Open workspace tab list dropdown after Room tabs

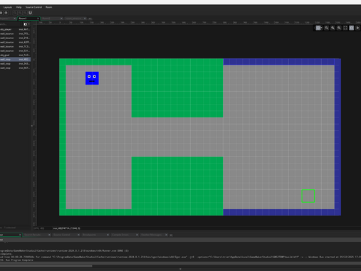pos(90,18)
